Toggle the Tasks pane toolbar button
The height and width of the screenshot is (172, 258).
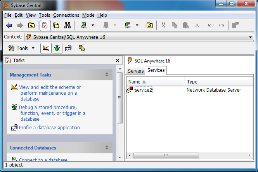(x=45, y=25)
